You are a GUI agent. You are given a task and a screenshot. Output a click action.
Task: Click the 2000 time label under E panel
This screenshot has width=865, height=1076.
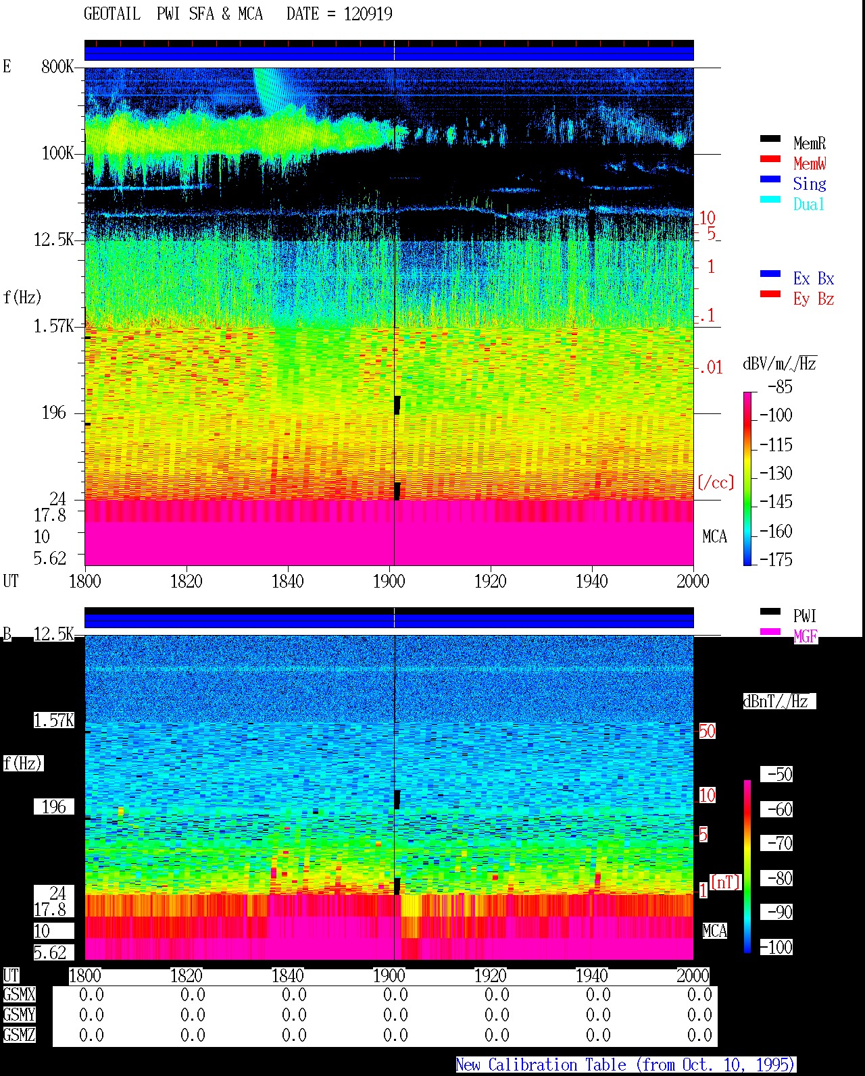point(693,582)
